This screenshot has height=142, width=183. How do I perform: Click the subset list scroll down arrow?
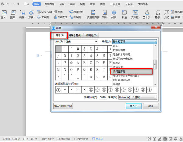click(155, 85)
